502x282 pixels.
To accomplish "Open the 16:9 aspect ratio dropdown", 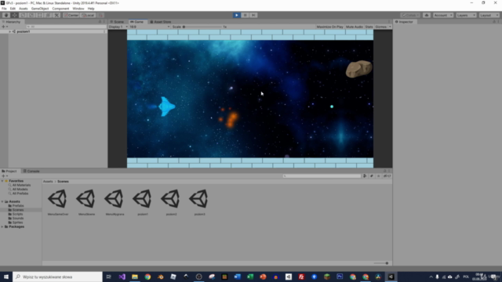I will coord(149,27).
